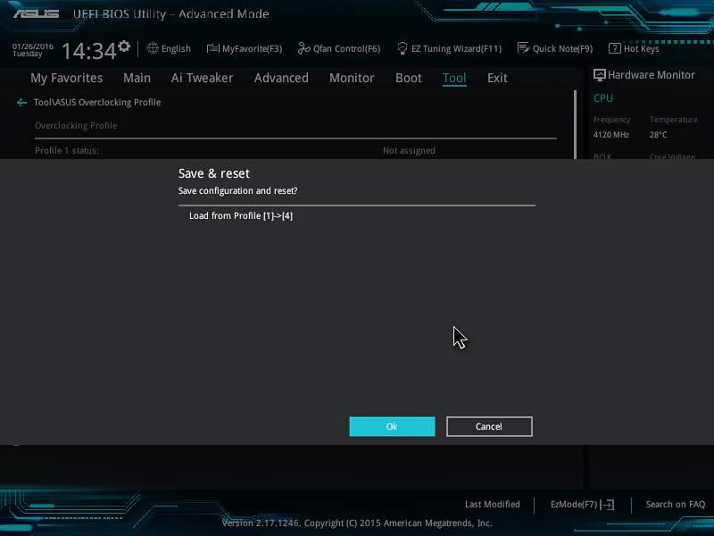Open Last Modified settings list

point(493,505)
